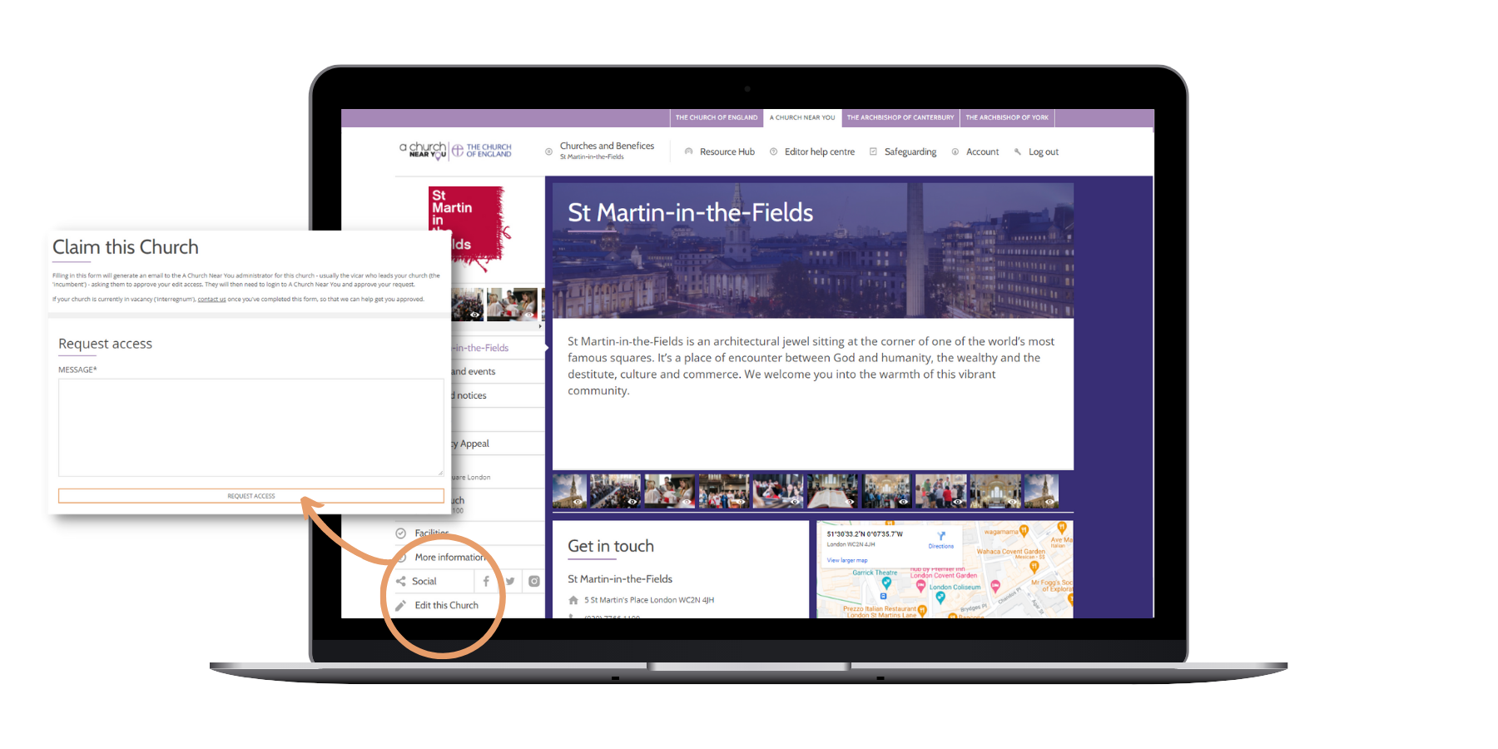Click the Safeguarding checkbox-style icon
The image size is (1498, 749).
[x=873, y=151]
